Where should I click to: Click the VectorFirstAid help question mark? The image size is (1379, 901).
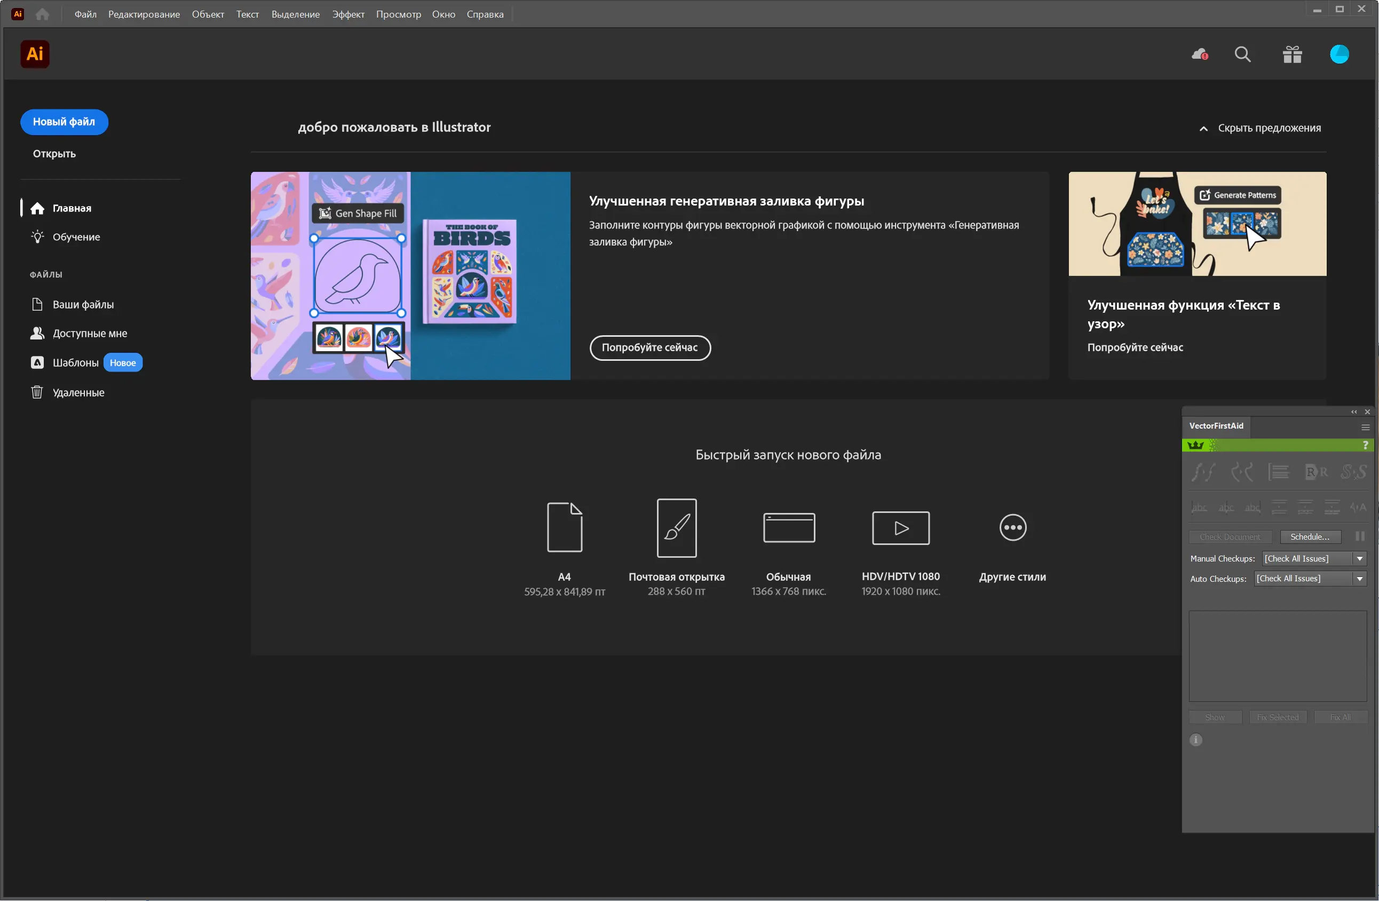click(x=1365, y=445)
